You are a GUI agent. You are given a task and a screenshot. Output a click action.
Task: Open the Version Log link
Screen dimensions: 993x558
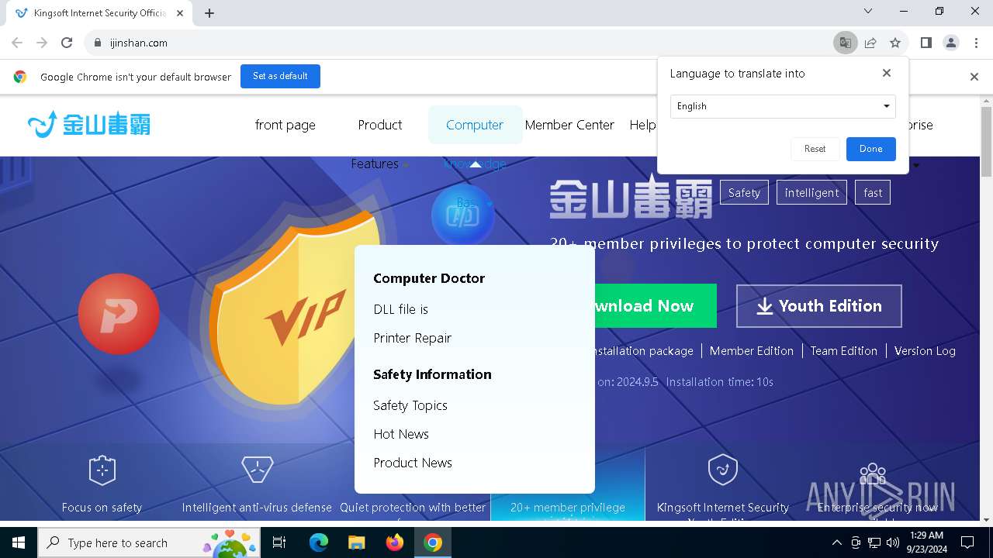925,351
